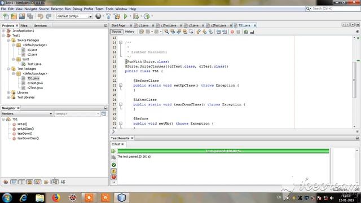
Task: Click the NetBeans cube taskbar icon
Action: pyautogui.click(x=122, y=198)
